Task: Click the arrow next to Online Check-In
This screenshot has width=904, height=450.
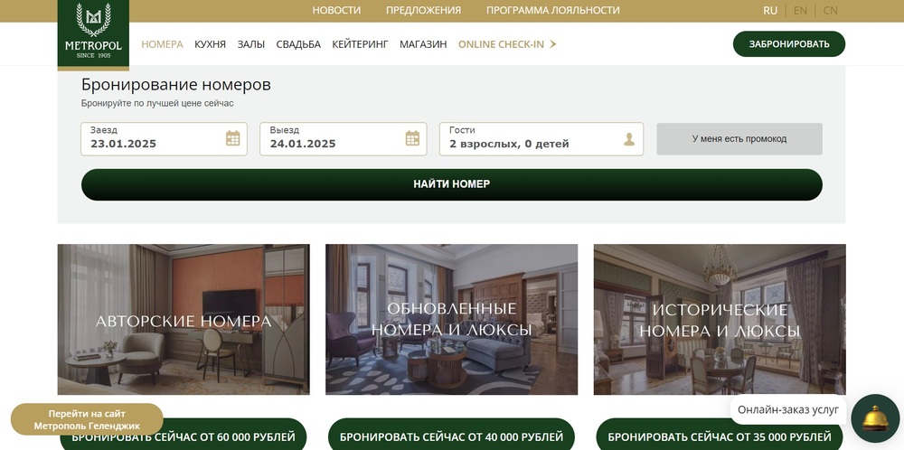Action: click(552, 43)
